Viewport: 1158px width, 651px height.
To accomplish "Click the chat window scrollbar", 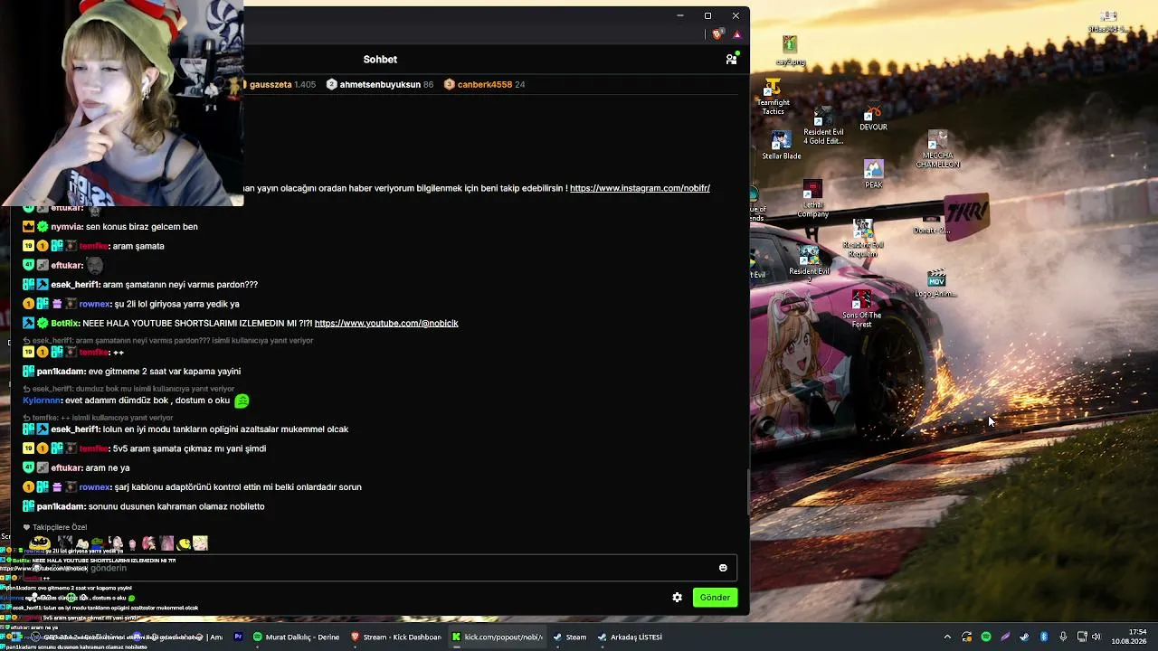I will point(747,492).
